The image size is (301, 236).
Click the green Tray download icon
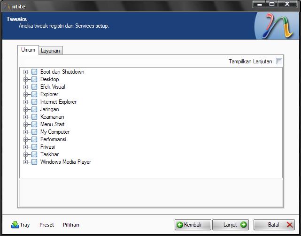(15, 225)
